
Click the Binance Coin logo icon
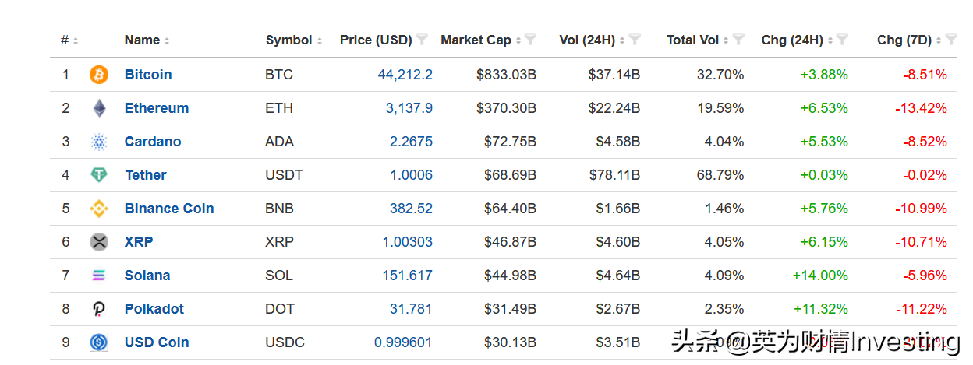point(99,209)
